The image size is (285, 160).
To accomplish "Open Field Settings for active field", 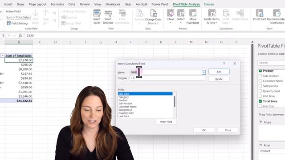I will [18, 24].
